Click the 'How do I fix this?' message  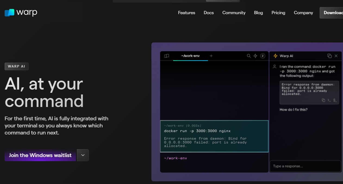[x=294, y=109]
